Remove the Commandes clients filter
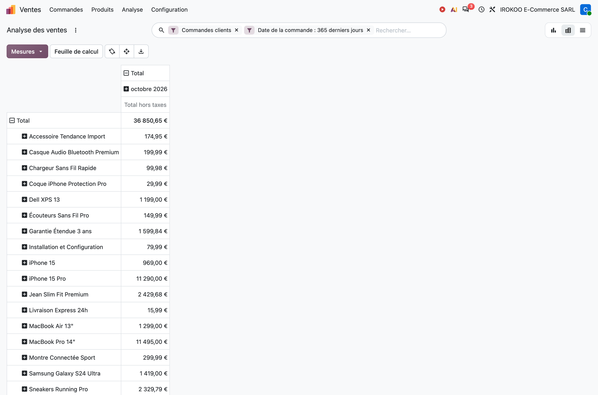 click(x=237, y=30)
